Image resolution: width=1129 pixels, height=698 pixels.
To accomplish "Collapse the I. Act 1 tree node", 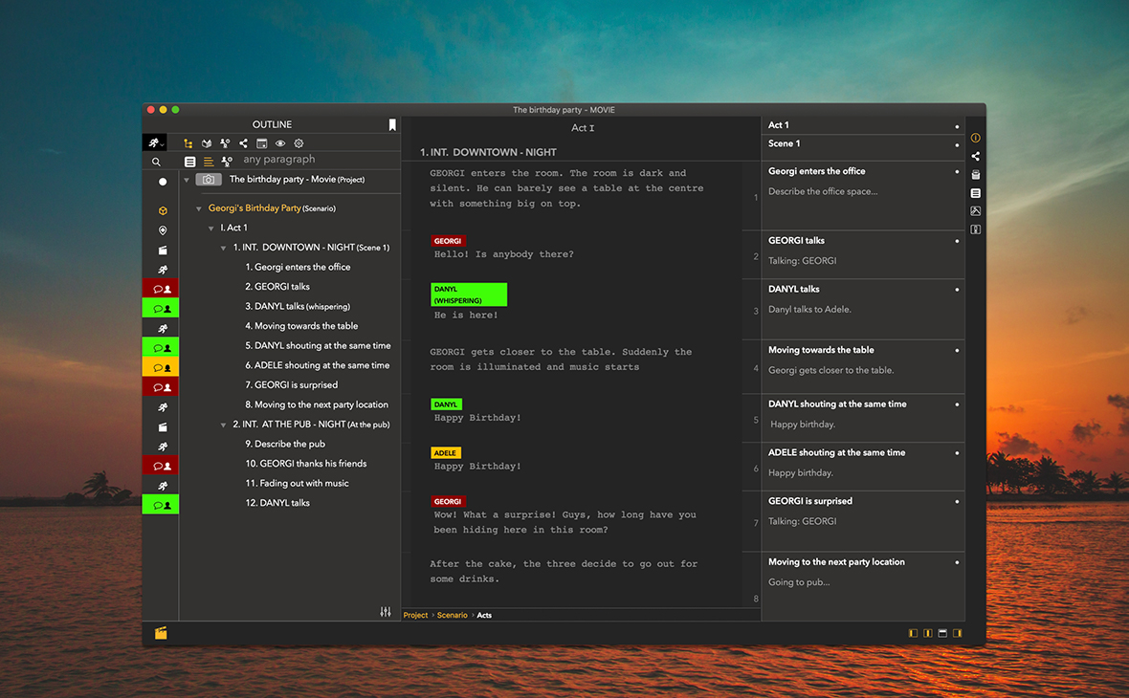I will [x=211, y=229].
